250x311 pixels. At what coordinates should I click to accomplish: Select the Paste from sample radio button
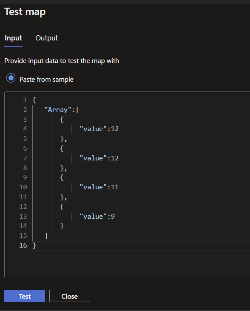click(x=11, y=78)
